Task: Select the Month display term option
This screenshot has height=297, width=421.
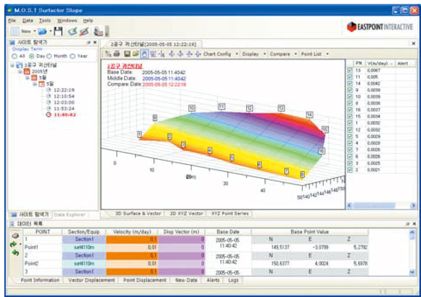Action: (x=49, y=56)
